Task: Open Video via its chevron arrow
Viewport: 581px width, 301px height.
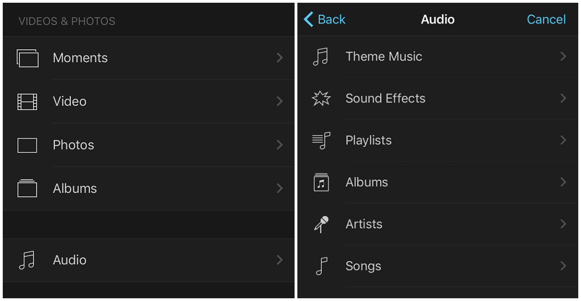Action: click(x=280, y=102)
